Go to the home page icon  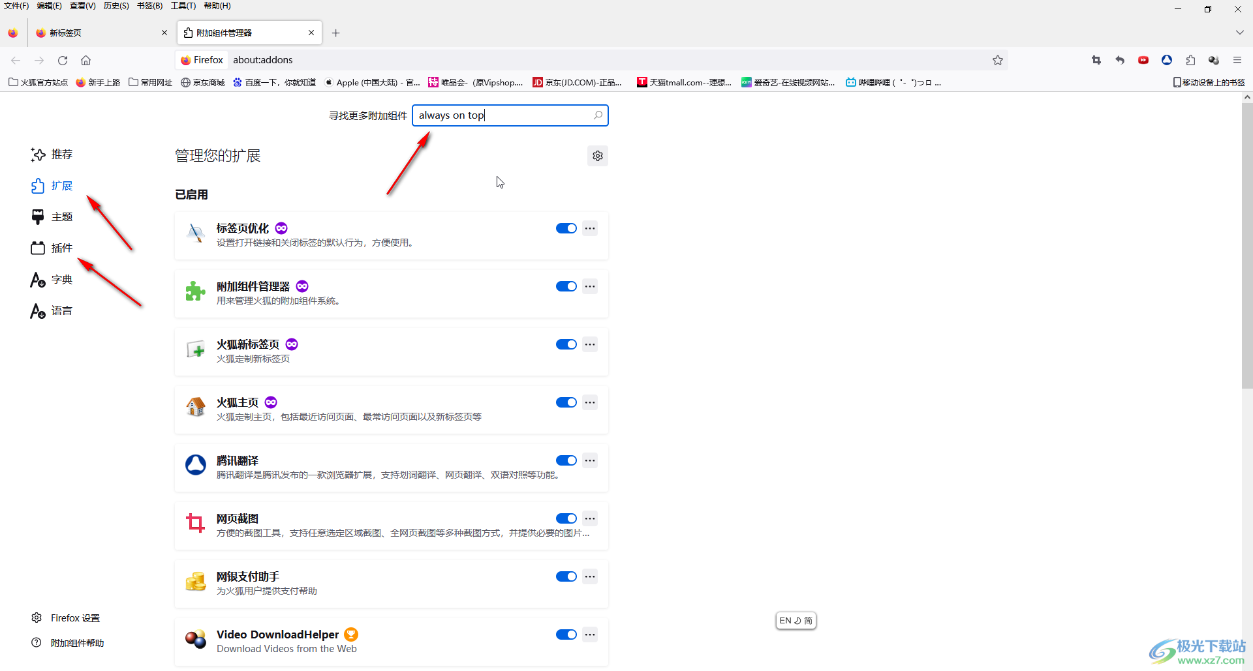[x=85, y=60]
